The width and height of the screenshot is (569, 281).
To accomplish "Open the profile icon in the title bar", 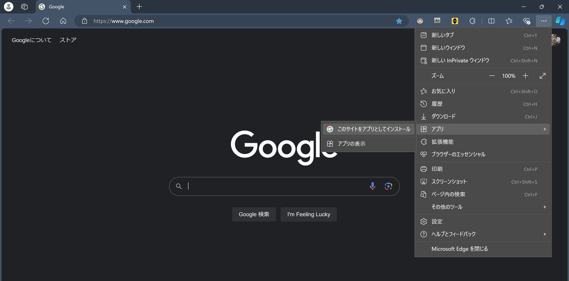I will [9, 7].
